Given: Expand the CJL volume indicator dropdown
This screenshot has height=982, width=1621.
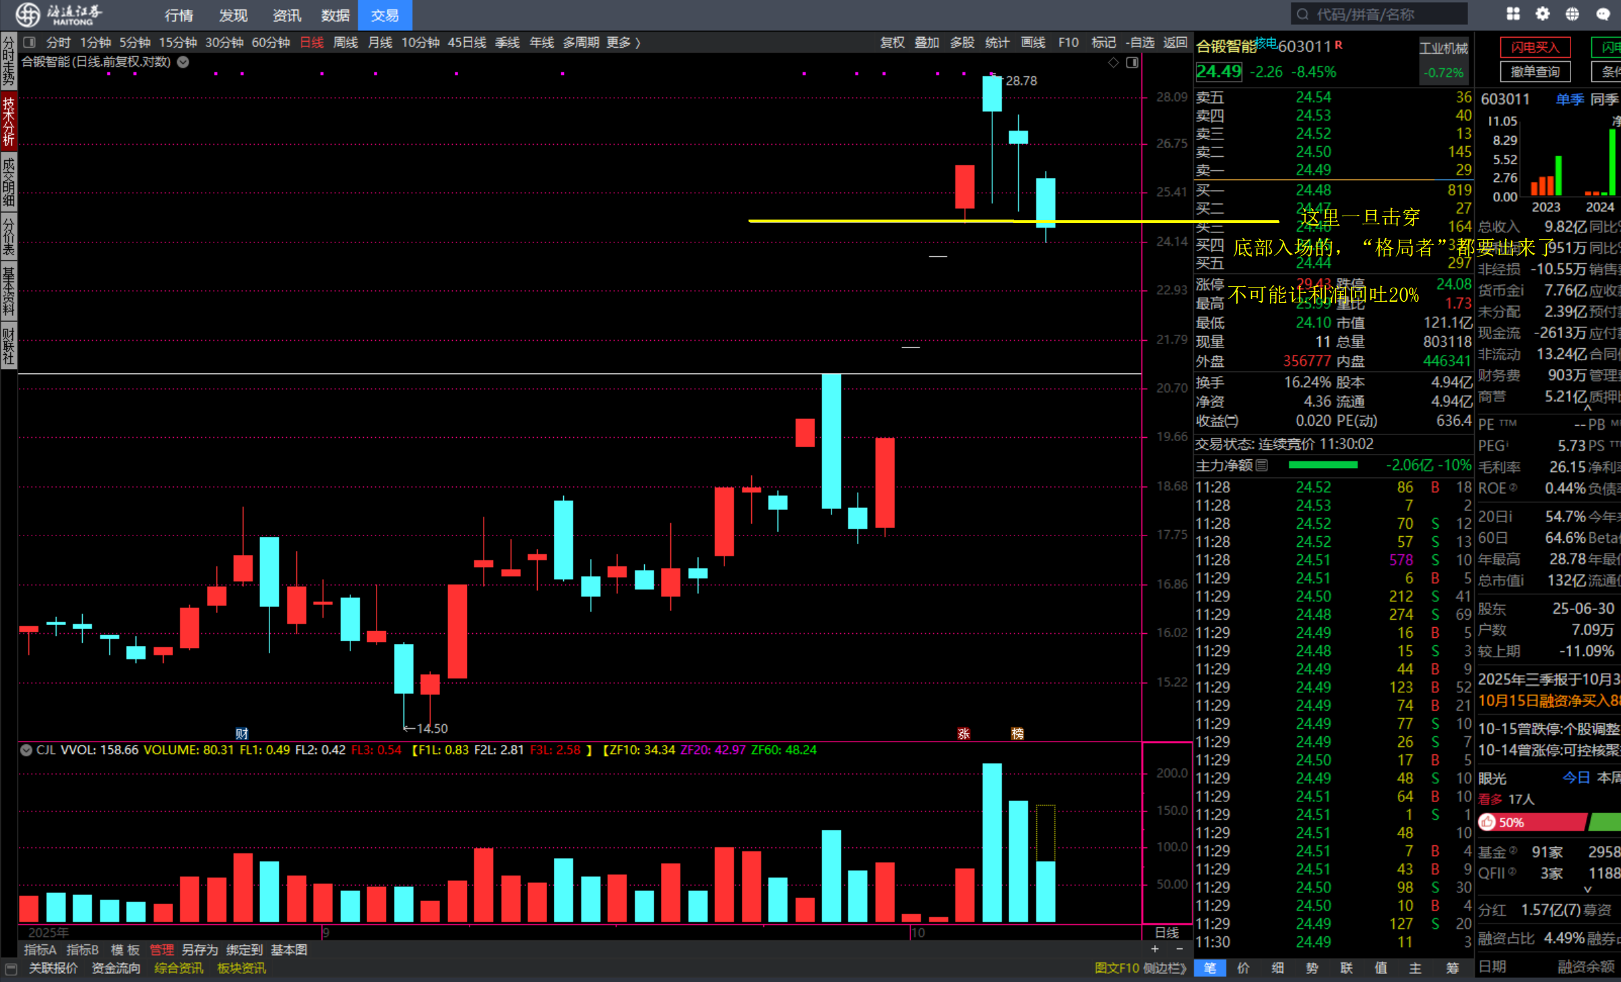Looking at the screenshot, I should (x=26, y=750).
